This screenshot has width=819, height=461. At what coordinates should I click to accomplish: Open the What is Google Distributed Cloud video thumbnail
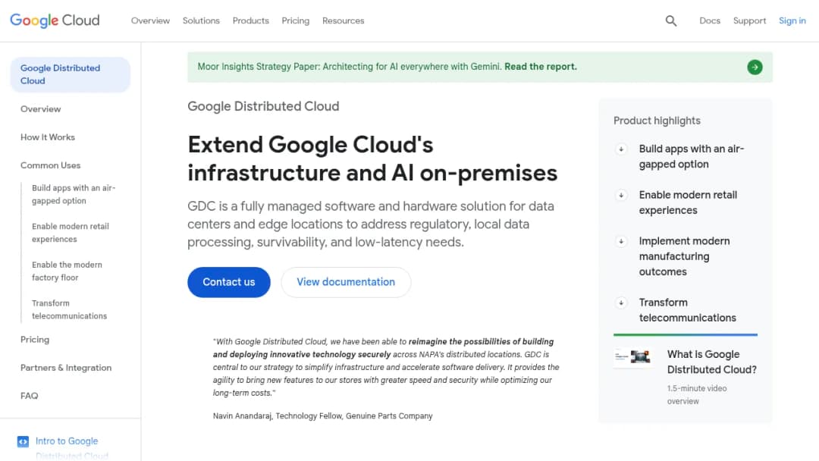coord(632,357)
